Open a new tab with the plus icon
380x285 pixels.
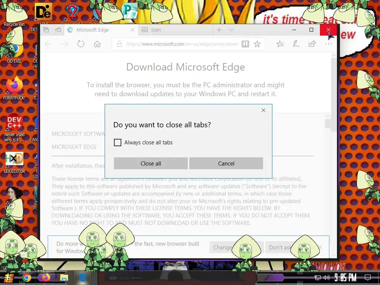219,30
